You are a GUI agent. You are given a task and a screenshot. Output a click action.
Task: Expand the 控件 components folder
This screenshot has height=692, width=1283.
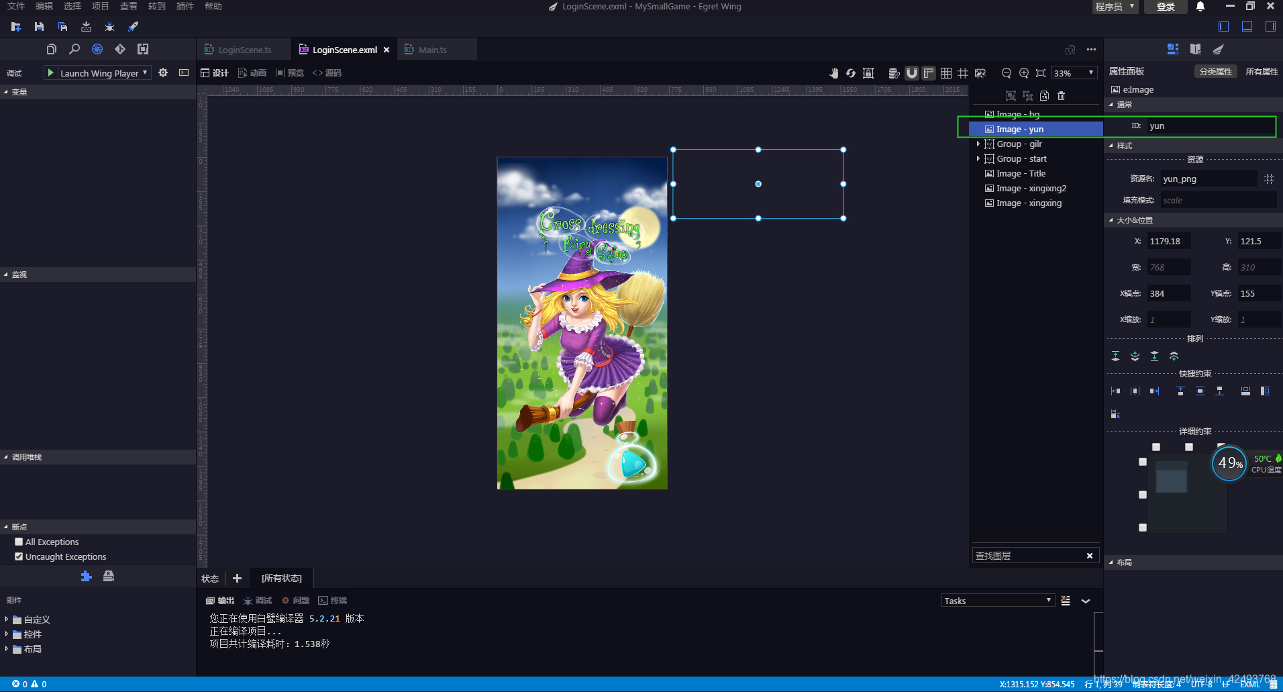click(x=7, y=634)
